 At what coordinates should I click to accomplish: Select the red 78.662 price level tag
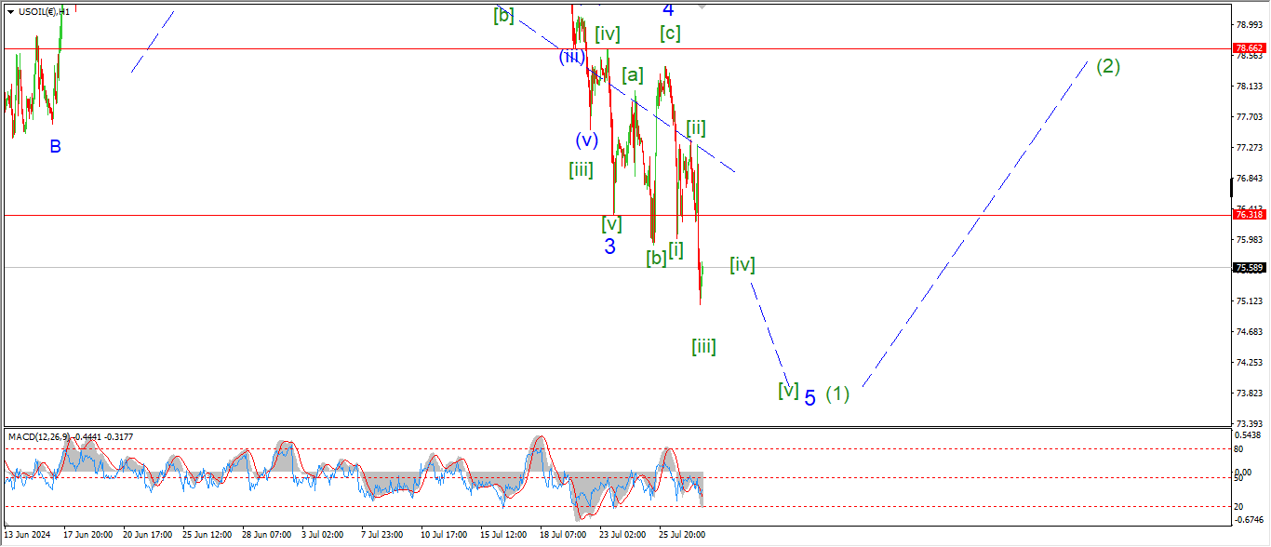click(x=1247, y=48)
